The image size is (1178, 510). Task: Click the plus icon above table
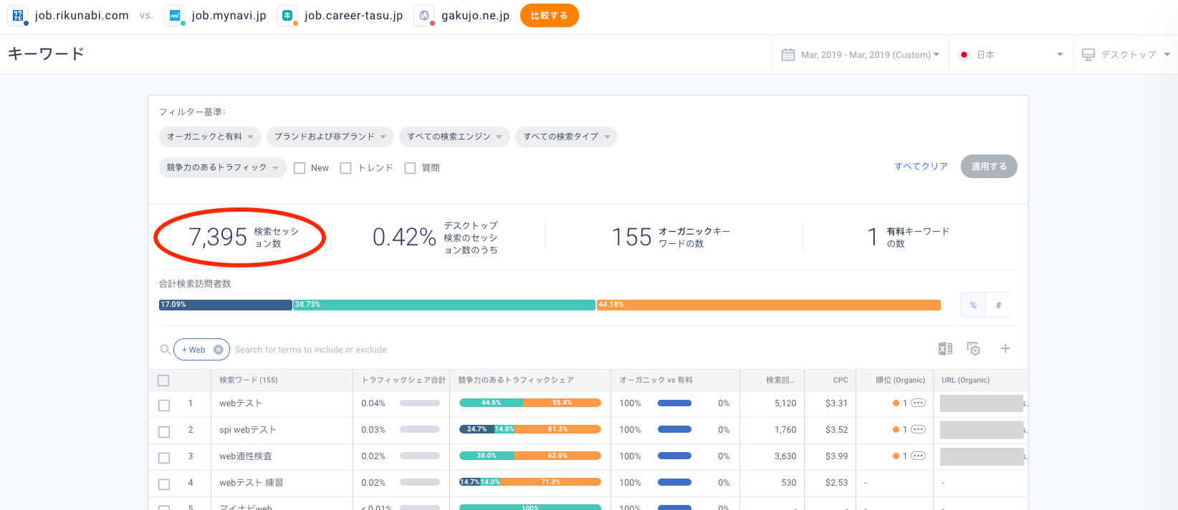(x=1005, y=349)
